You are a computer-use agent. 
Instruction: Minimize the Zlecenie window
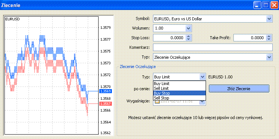point(257,5)
